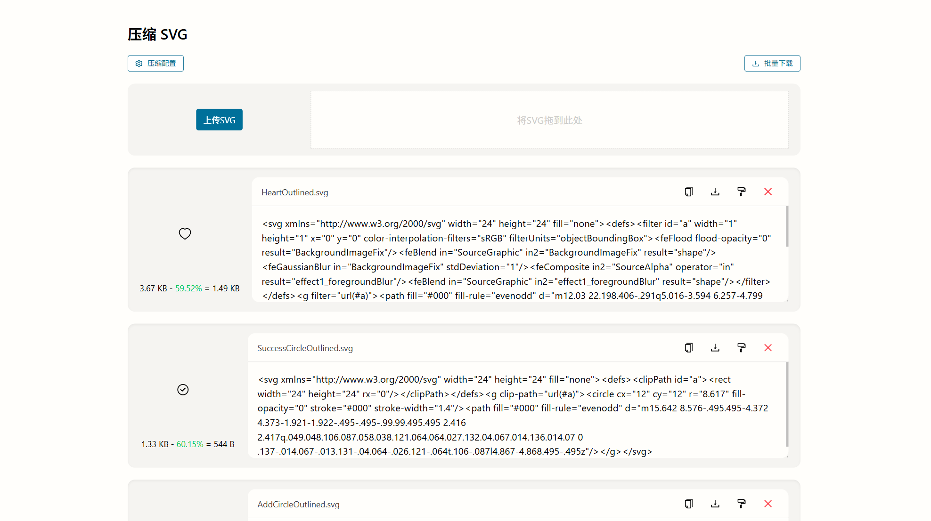The image size is (931, 521).
Task: Download the SuccessCircleOutlined.svg file
Action: click(x=715, y=348)
